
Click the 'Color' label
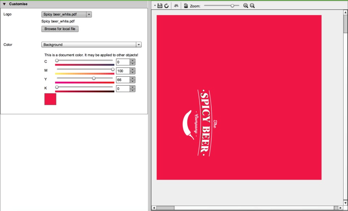coord(8,45)
